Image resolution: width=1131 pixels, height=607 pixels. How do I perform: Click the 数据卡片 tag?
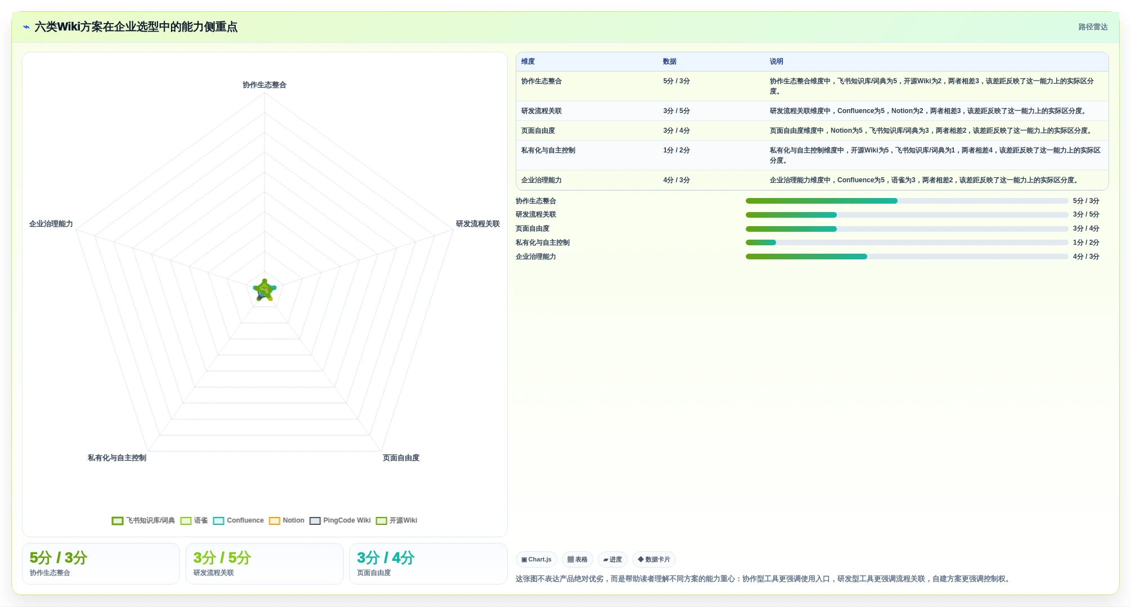point(654,559)
